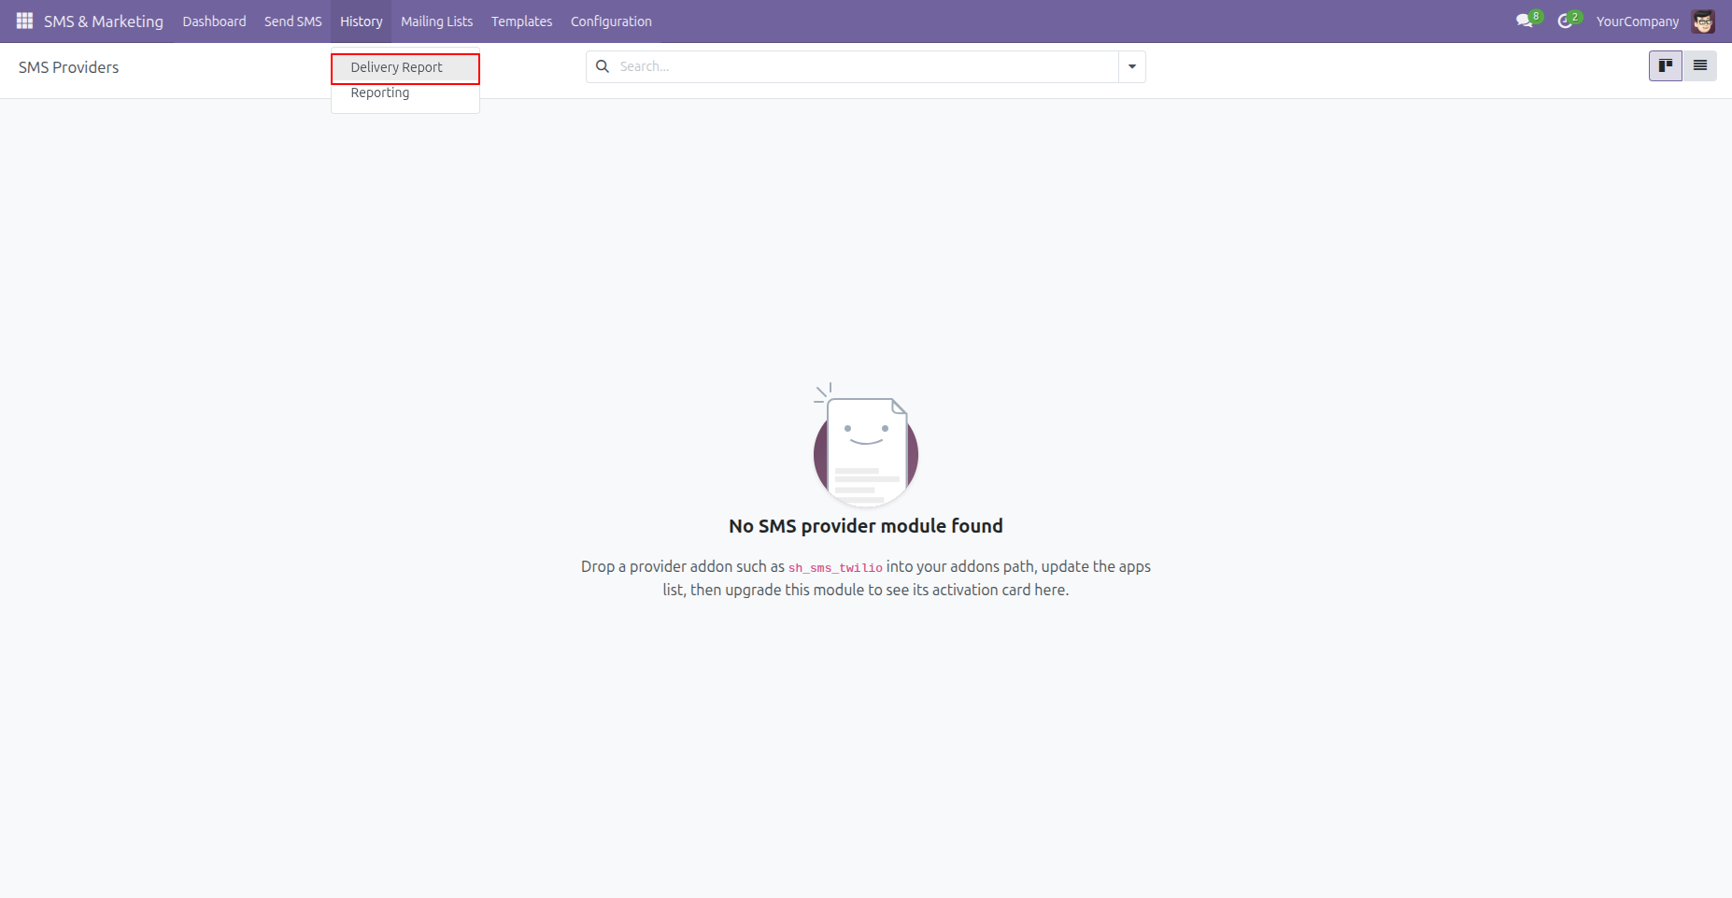
Task: Select Delivery Report from History dropdown
Action: tap(405, 68)
